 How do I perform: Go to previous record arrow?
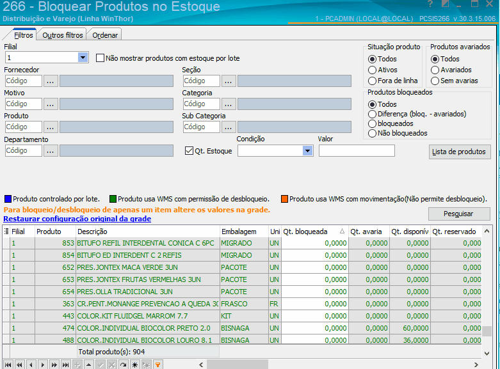click(x=31, y=365)
